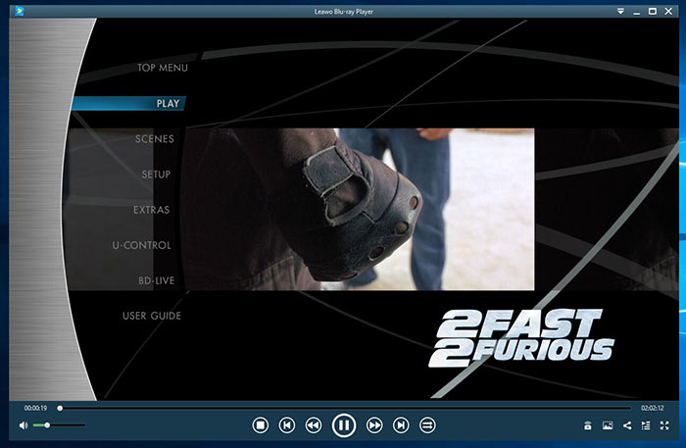Viewport: 686px width, 448px height.
Task: Click the movie preview video clip
Action: [x=358, y=209]
